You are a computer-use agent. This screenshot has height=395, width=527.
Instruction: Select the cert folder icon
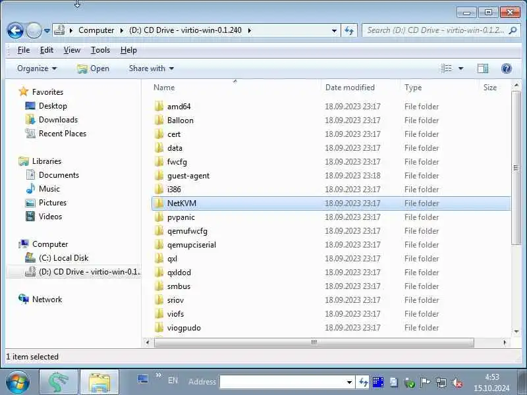click(x=159, y=134)
